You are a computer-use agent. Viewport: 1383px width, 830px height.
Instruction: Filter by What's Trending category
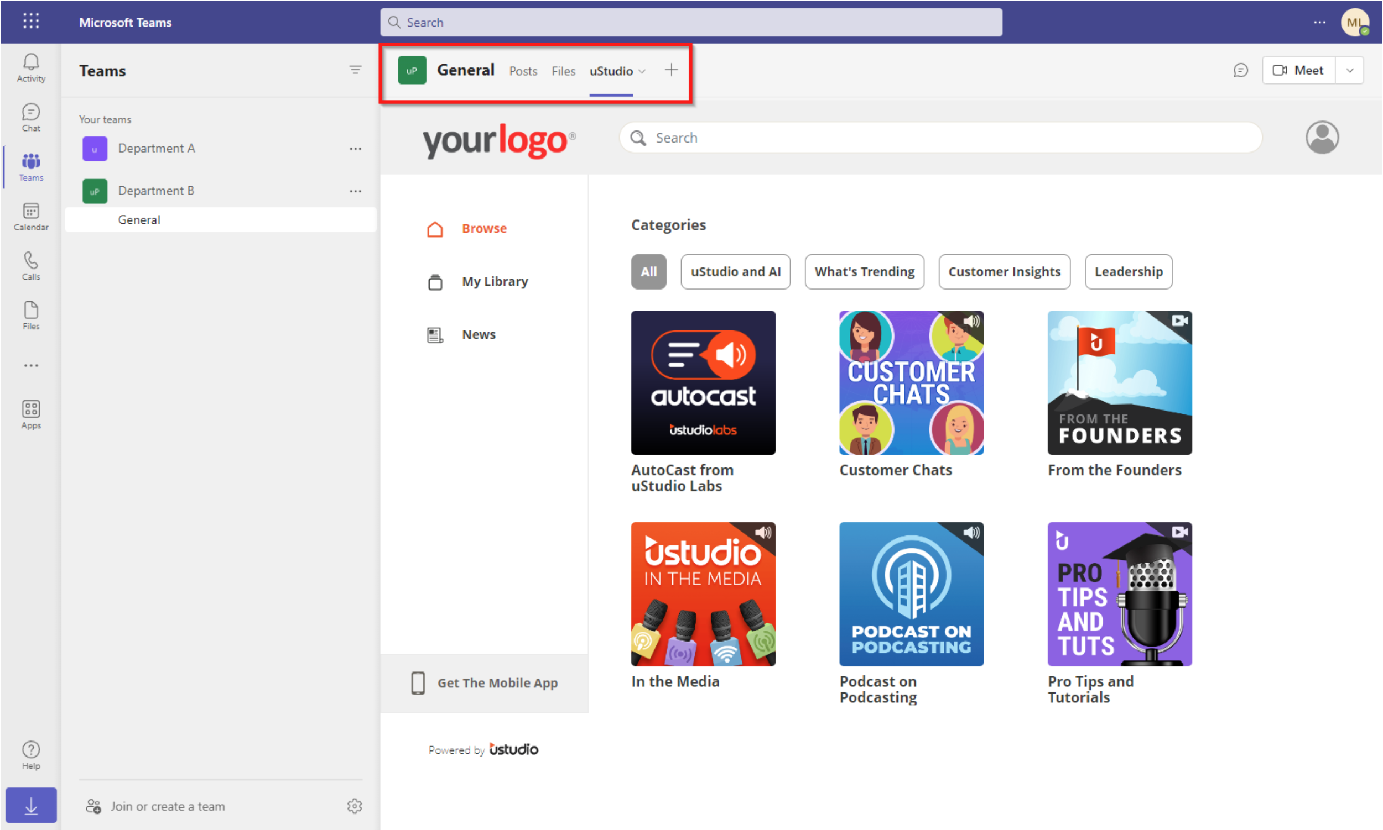864,272
